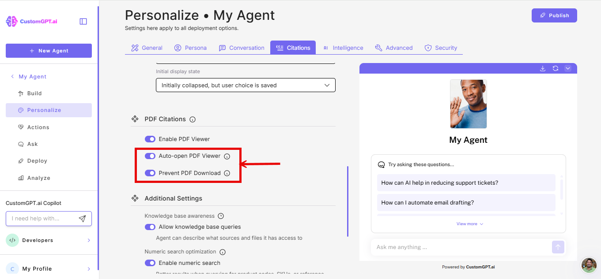Collapse the sidebar with the panel icon
Screen dimensions: 601x279
tap(83, 21)
